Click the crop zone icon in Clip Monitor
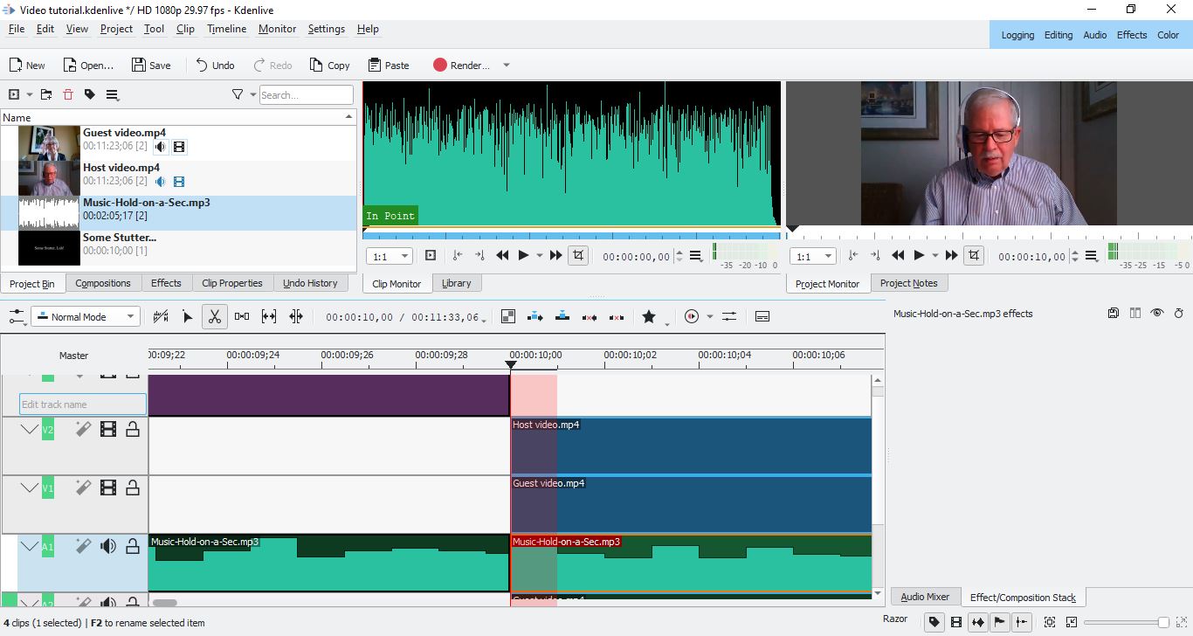Viewport: 1193px width, 636px height. tap(578, 255)
